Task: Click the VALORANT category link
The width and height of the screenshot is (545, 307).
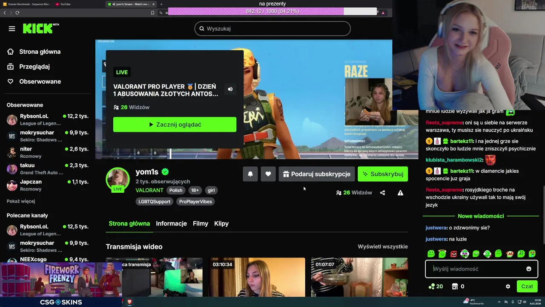Action: (149, 190)
